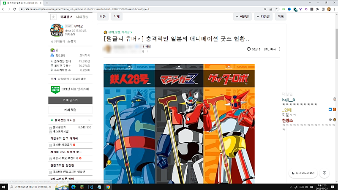
Task: Open the 통계 statistics link
Action: coord(72,41)
